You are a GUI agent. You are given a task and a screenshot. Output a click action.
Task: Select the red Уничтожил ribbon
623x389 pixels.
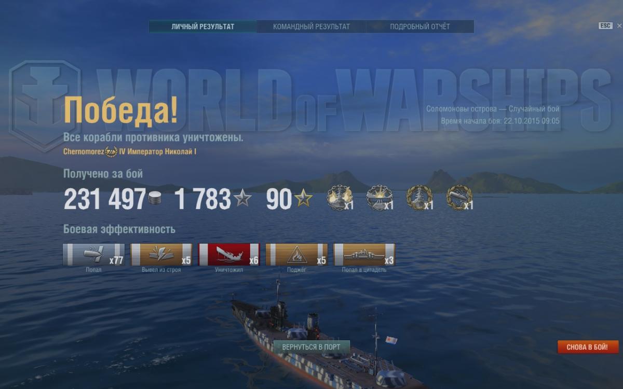click(229, 255)
